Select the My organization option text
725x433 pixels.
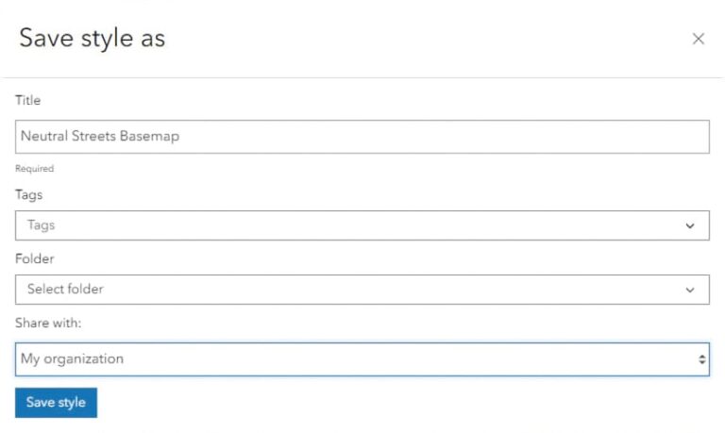72,359
